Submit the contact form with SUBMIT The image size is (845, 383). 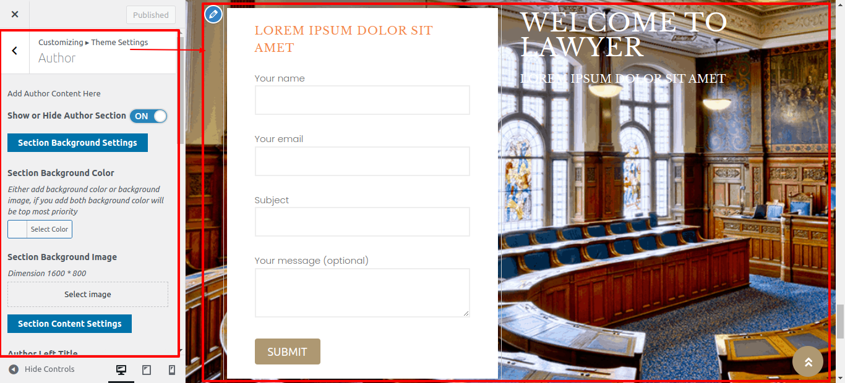point(288,351)
